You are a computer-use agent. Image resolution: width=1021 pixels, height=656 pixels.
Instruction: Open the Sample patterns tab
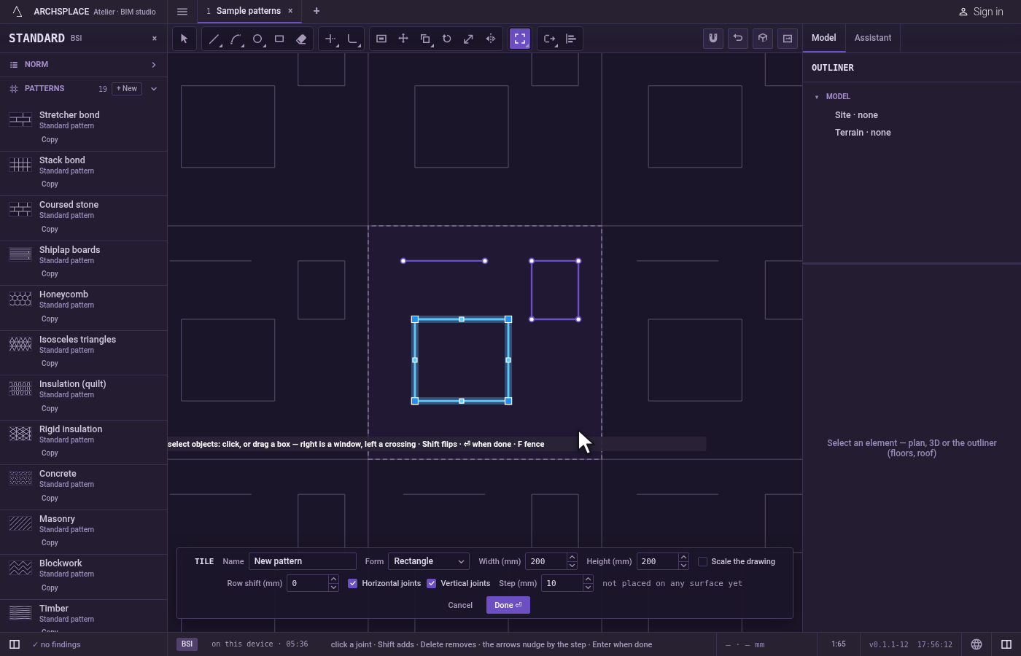249,11
